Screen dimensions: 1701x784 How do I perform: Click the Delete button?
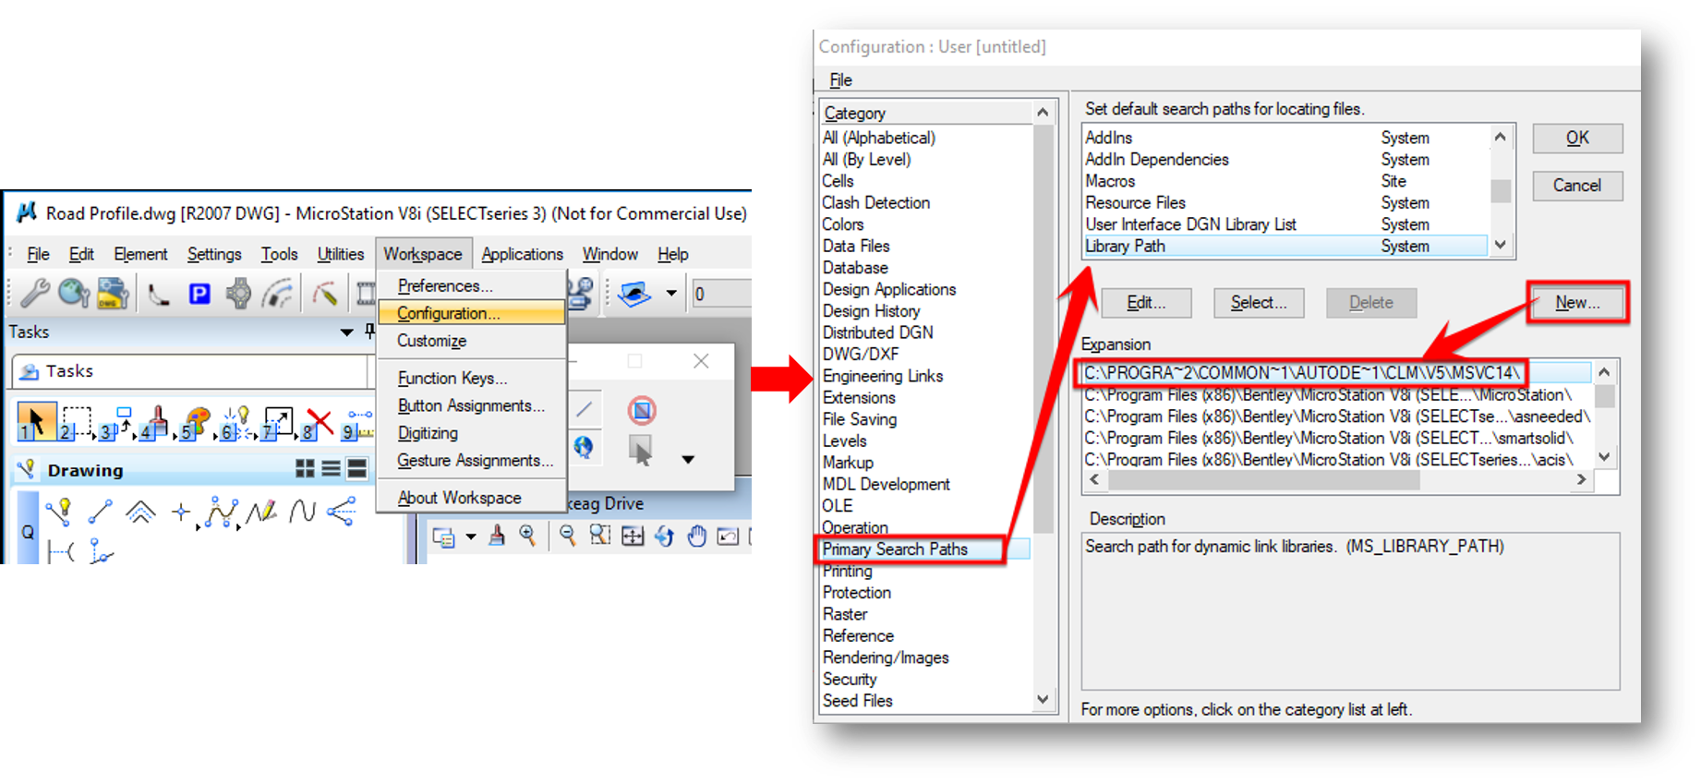1371,303
